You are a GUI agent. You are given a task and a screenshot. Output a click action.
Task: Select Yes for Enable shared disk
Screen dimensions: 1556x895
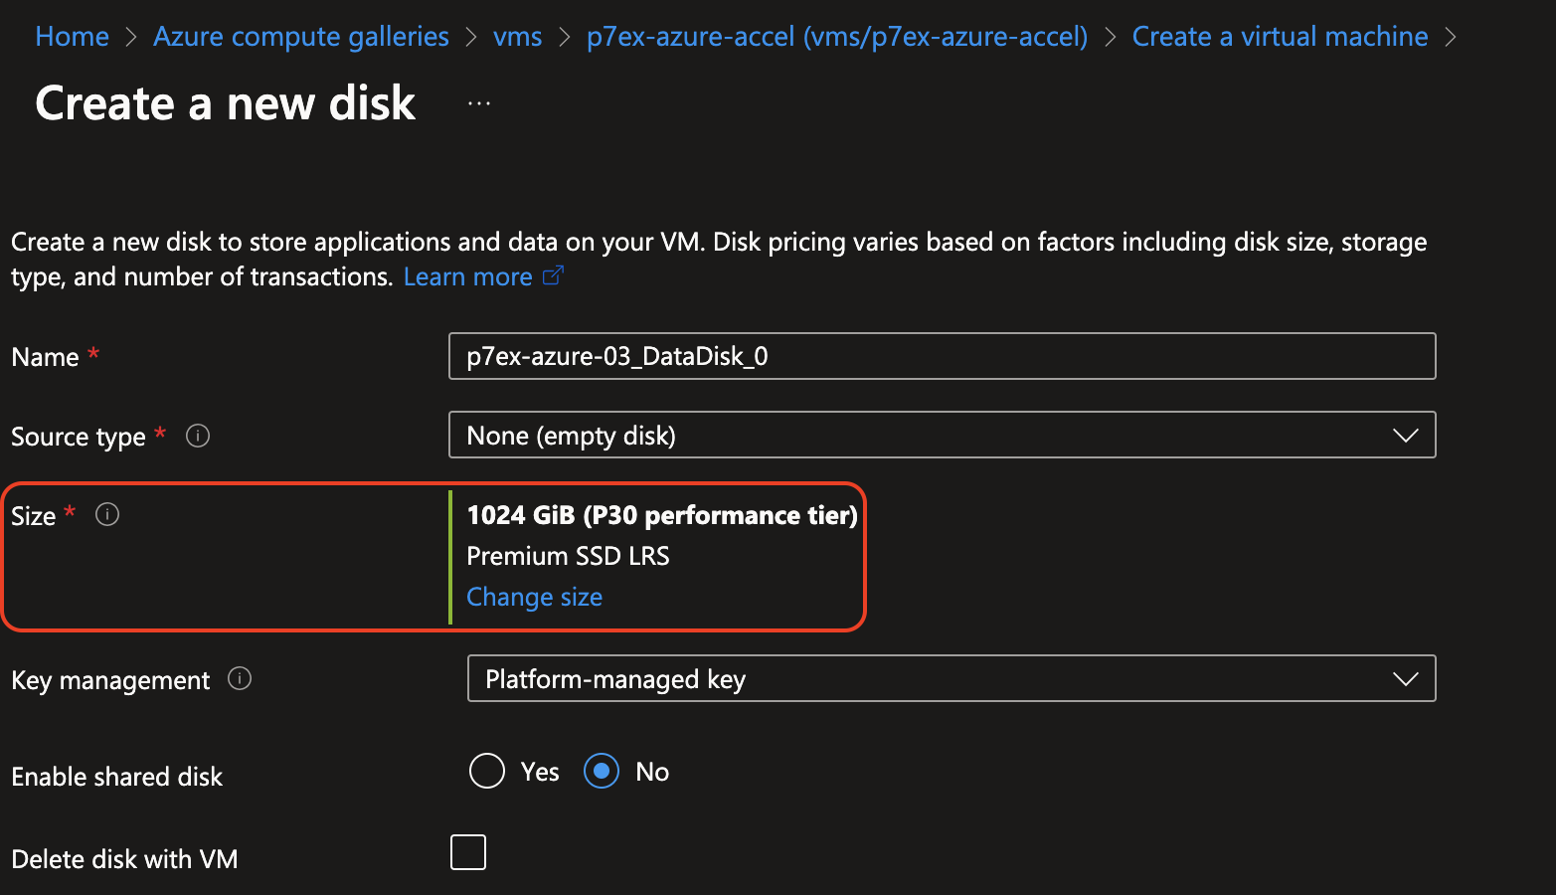point(487,771)
